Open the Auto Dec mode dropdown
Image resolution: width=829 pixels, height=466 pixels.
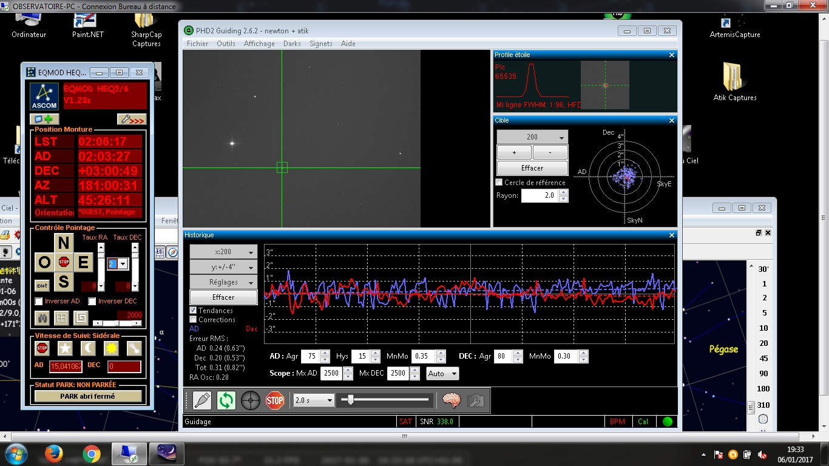(442, 374)
